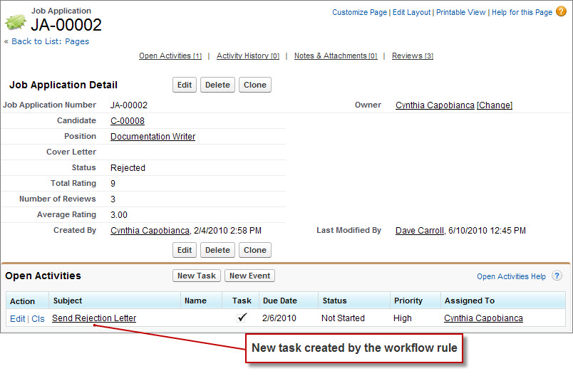The height and width of the screenshot is (381, 573).
Task: Open Created By Cynthia Capobianca link
Action: point(150,231)
